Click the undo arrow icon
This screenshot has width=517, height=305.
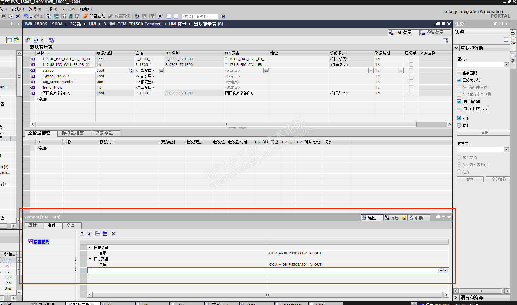tap(26, 16)
